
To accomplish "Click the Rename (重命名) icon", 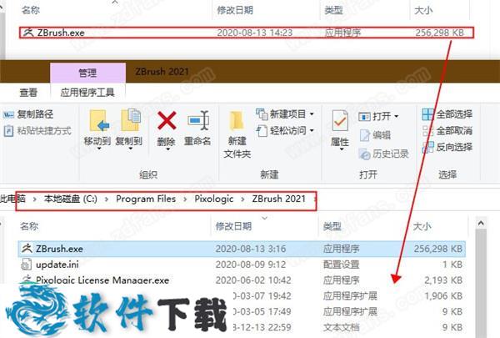I will click(x=197, y=122).
